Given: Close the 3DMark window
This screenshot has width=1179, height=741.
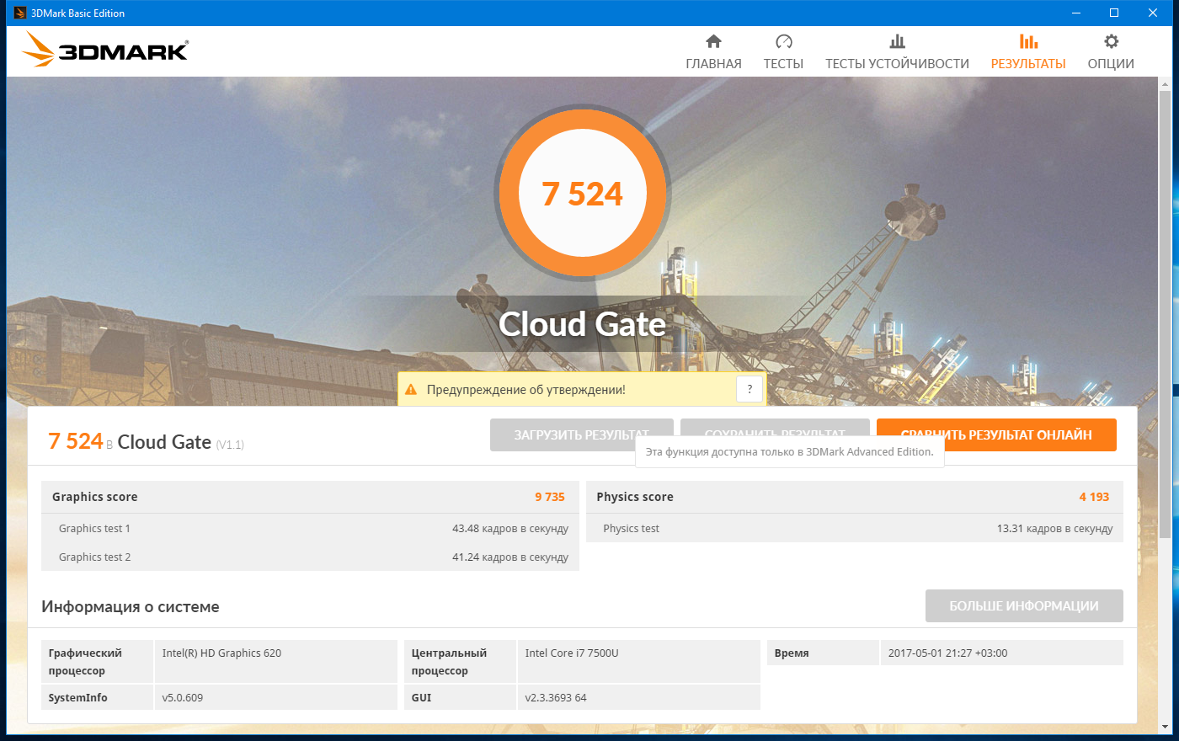Looking at the screenshot, I should click(x=1153, y=13).
